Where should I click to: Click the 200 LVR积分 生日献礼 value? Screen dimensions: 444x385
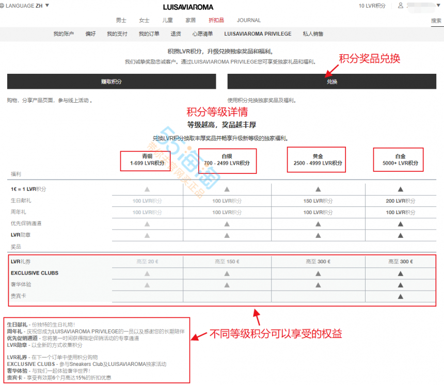[401, 201]
